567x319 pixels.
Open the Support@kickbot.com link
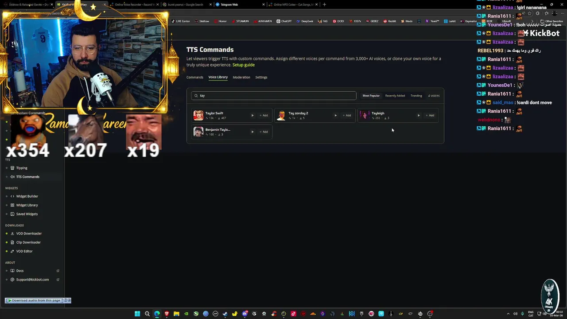pos(32,280)
